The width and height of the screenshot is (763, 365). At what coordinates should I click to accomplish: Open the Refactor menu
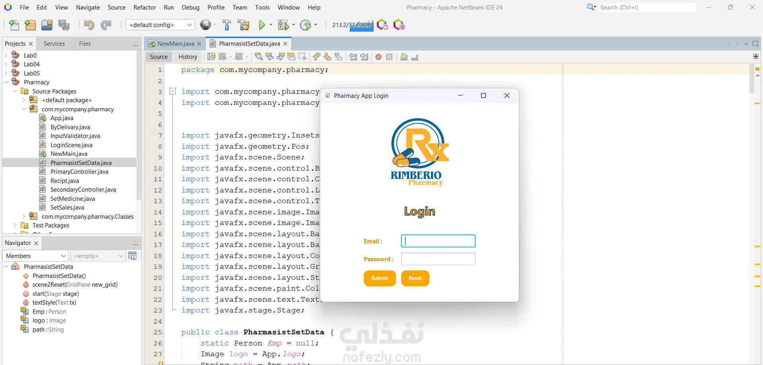click(x=145, y=7)
